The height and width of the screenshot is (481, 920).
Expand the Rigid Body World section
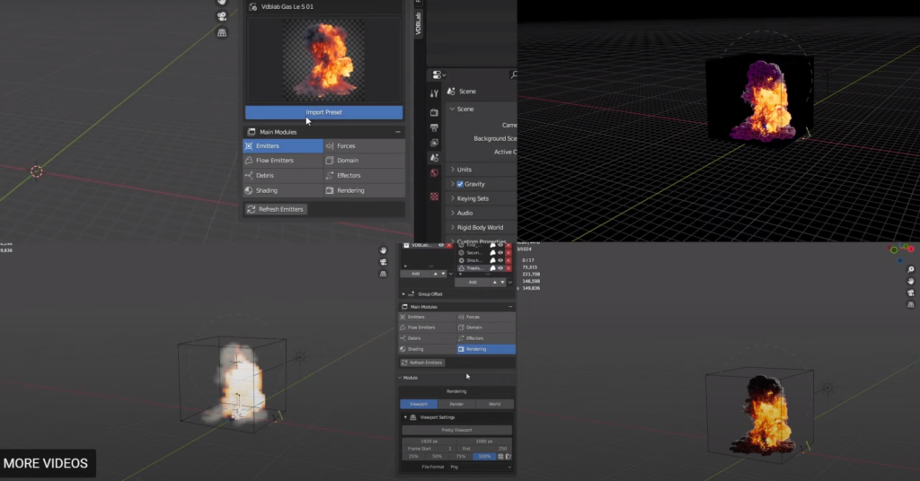point(453,227)
